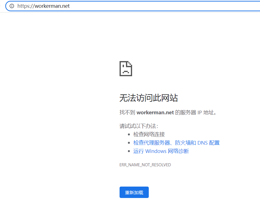Click the blue 重新加载 reload button
This screenshot has width=260, height=213.
pos(134,192)
